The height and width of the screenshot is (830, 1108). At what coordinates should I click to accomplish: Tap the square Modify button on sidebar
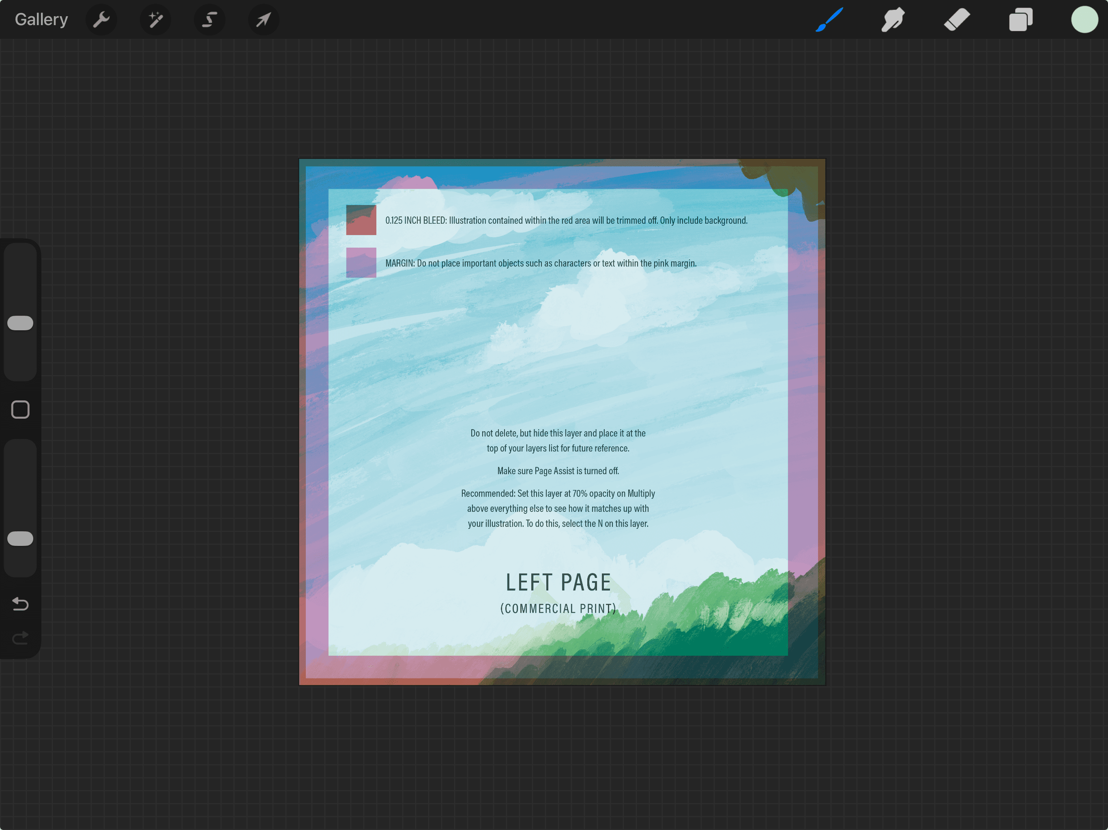(20, 409)
